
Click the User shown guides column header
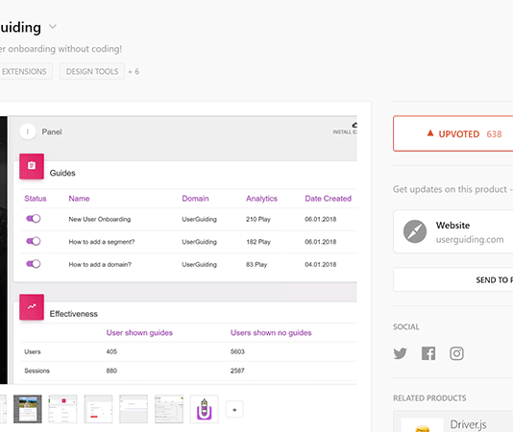[139, 333]
